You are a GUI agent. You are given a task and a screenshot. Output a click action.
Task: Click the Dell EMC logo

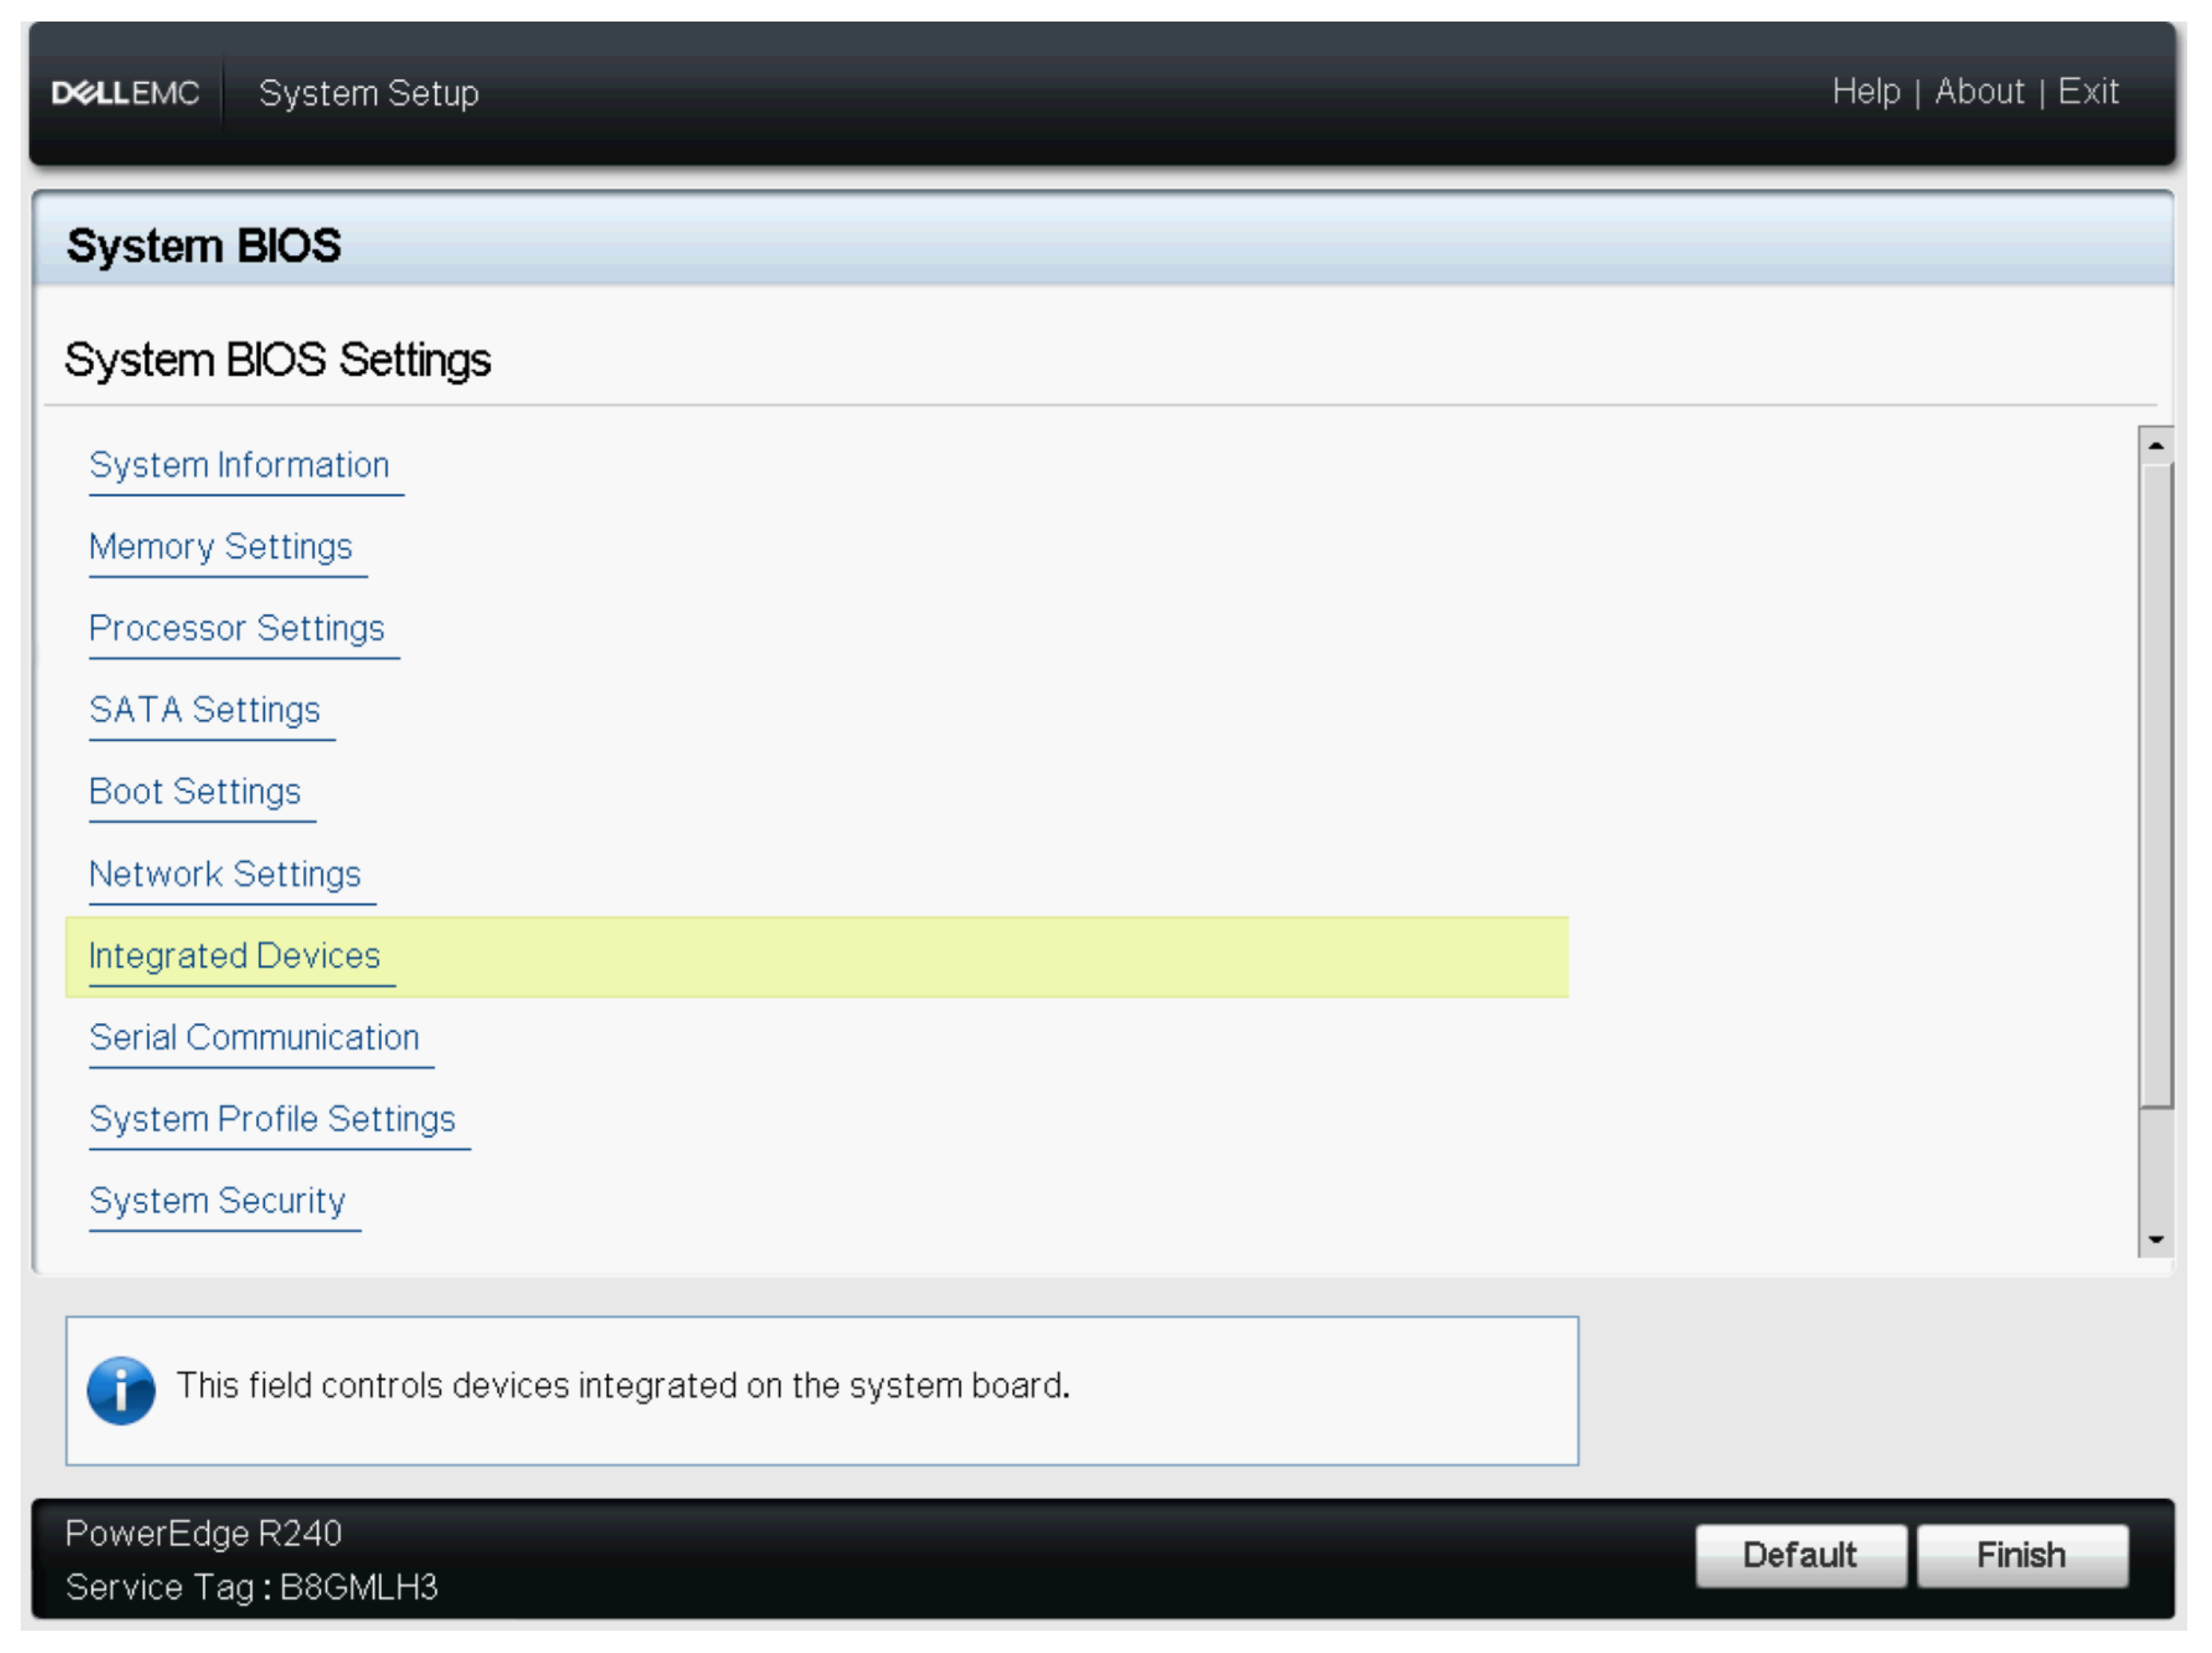tap(126, 93)
